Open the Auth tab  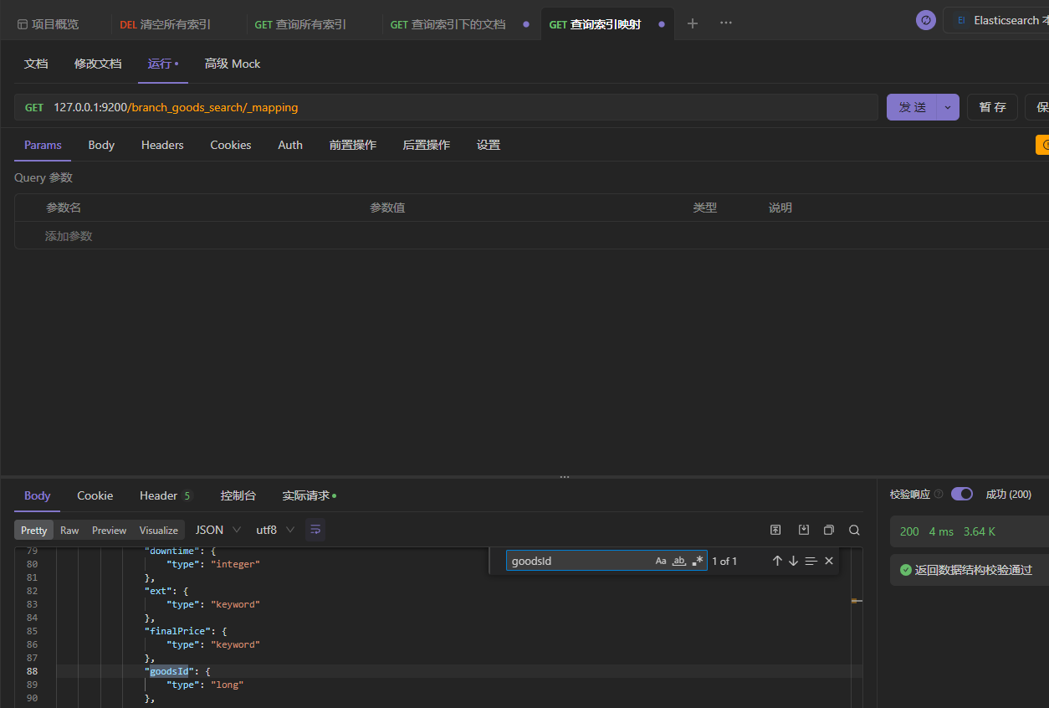290,145
